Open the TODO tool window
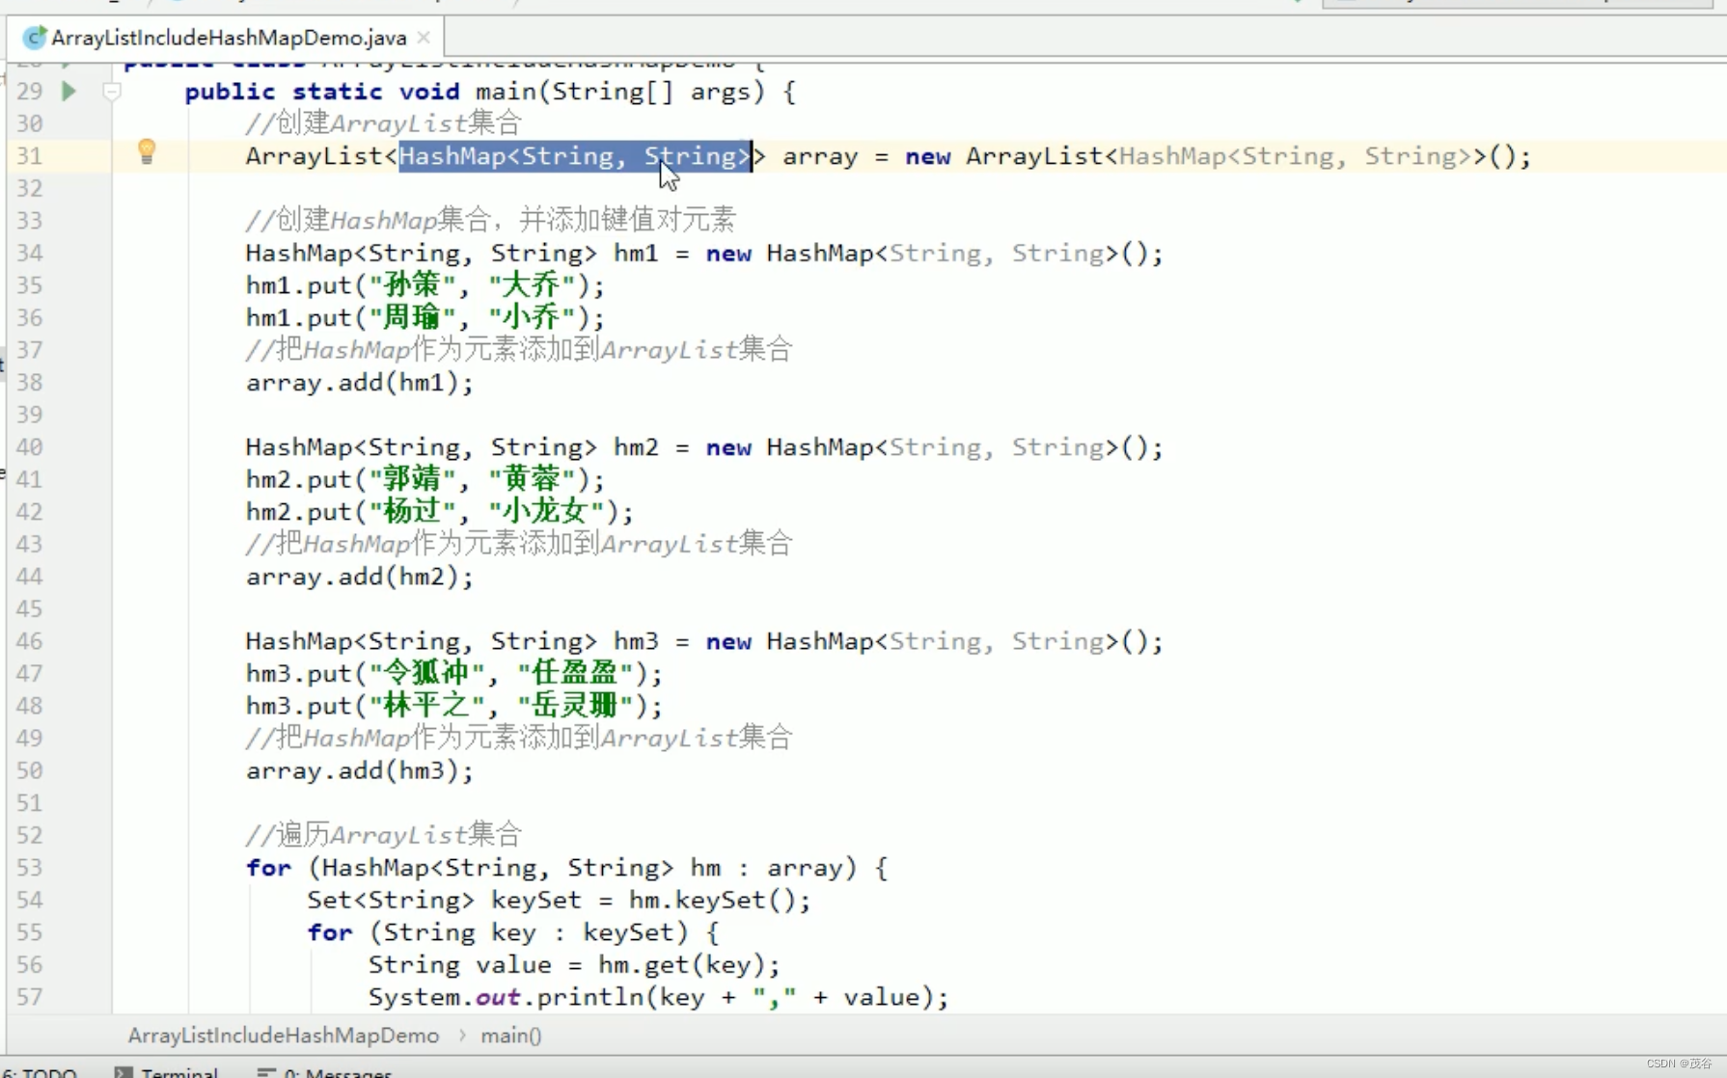Viewport: 1727px width, 1078px height. pos(40,1072)
